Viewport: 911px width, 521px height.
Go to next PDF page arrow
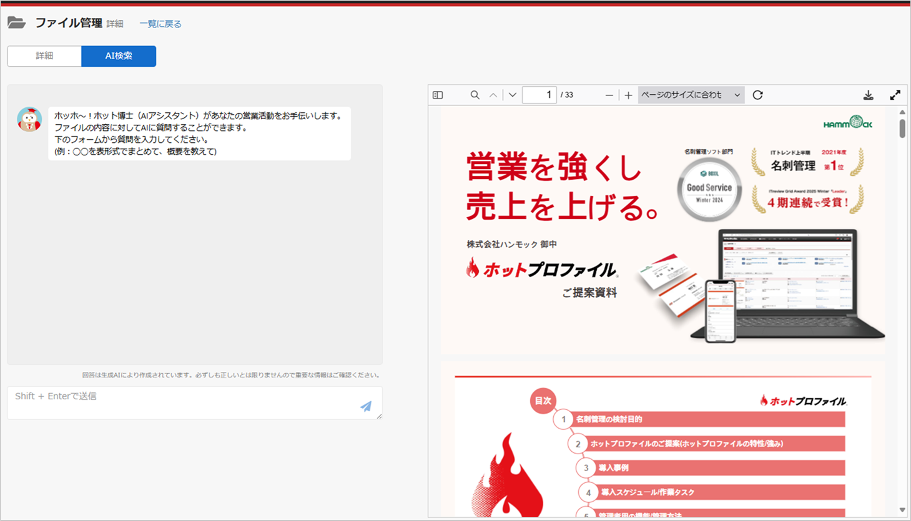coord(513,95)
